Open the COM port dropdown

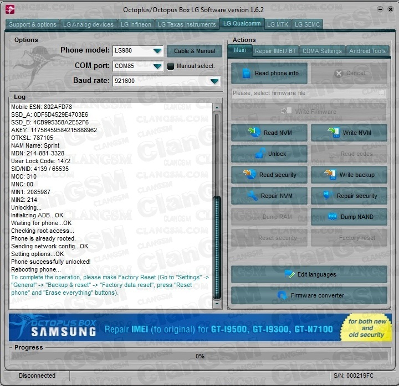coord(157,66)
